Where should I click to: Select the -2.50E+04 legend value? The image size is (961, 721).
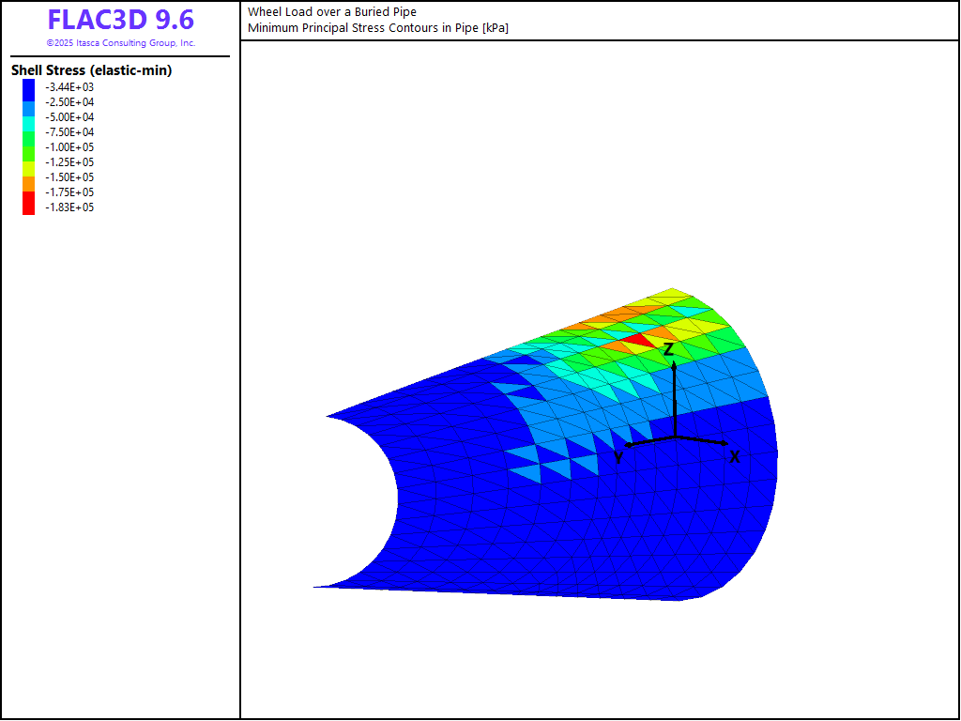point(69,102)
